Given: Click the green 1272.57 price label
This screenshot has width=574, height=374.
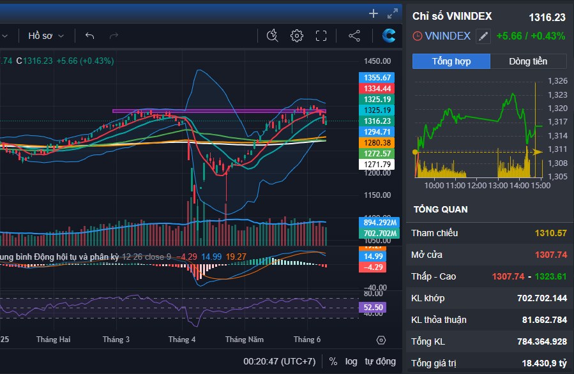Looking at the screenshot, I should point(377,154).
